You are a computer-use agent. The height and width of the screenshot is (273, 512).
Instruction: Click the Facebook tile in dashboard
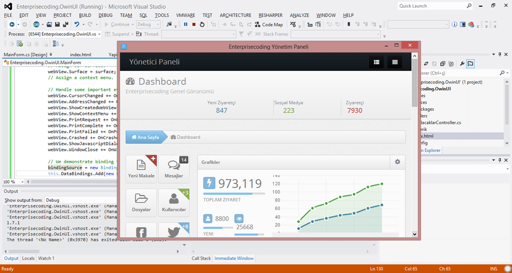[x=141, y=230]
